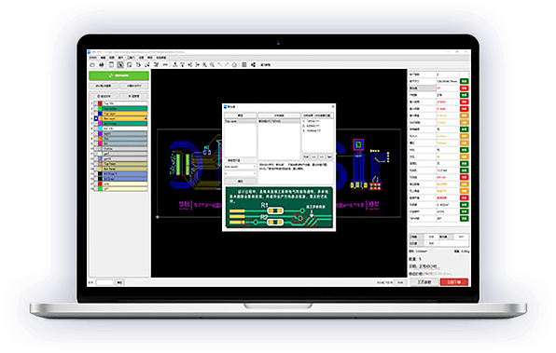Viewport: 556px width, 353px height.
Task: Toggle the checkbox of the cyan Bot Silk layer
Action: (x=96, y=129)
